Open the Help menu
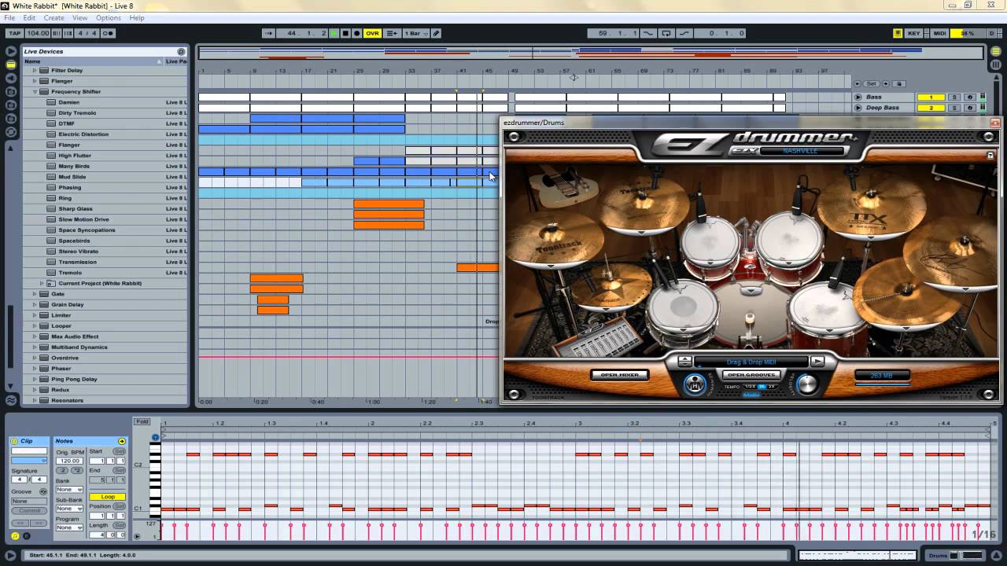1007x566 pixels. 137,17
